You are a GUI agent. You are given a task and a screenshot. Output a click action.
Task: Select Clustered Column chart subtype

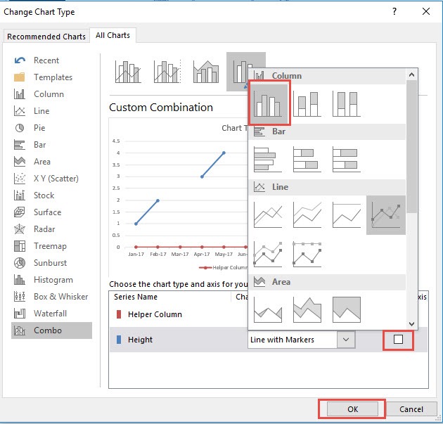[267, 104]
